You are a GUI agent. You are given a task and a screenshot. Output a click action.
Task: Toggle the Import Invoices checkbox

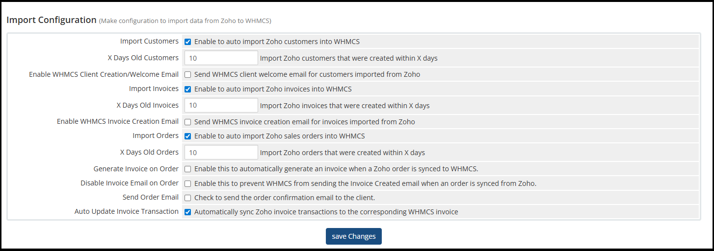point(188,90)
